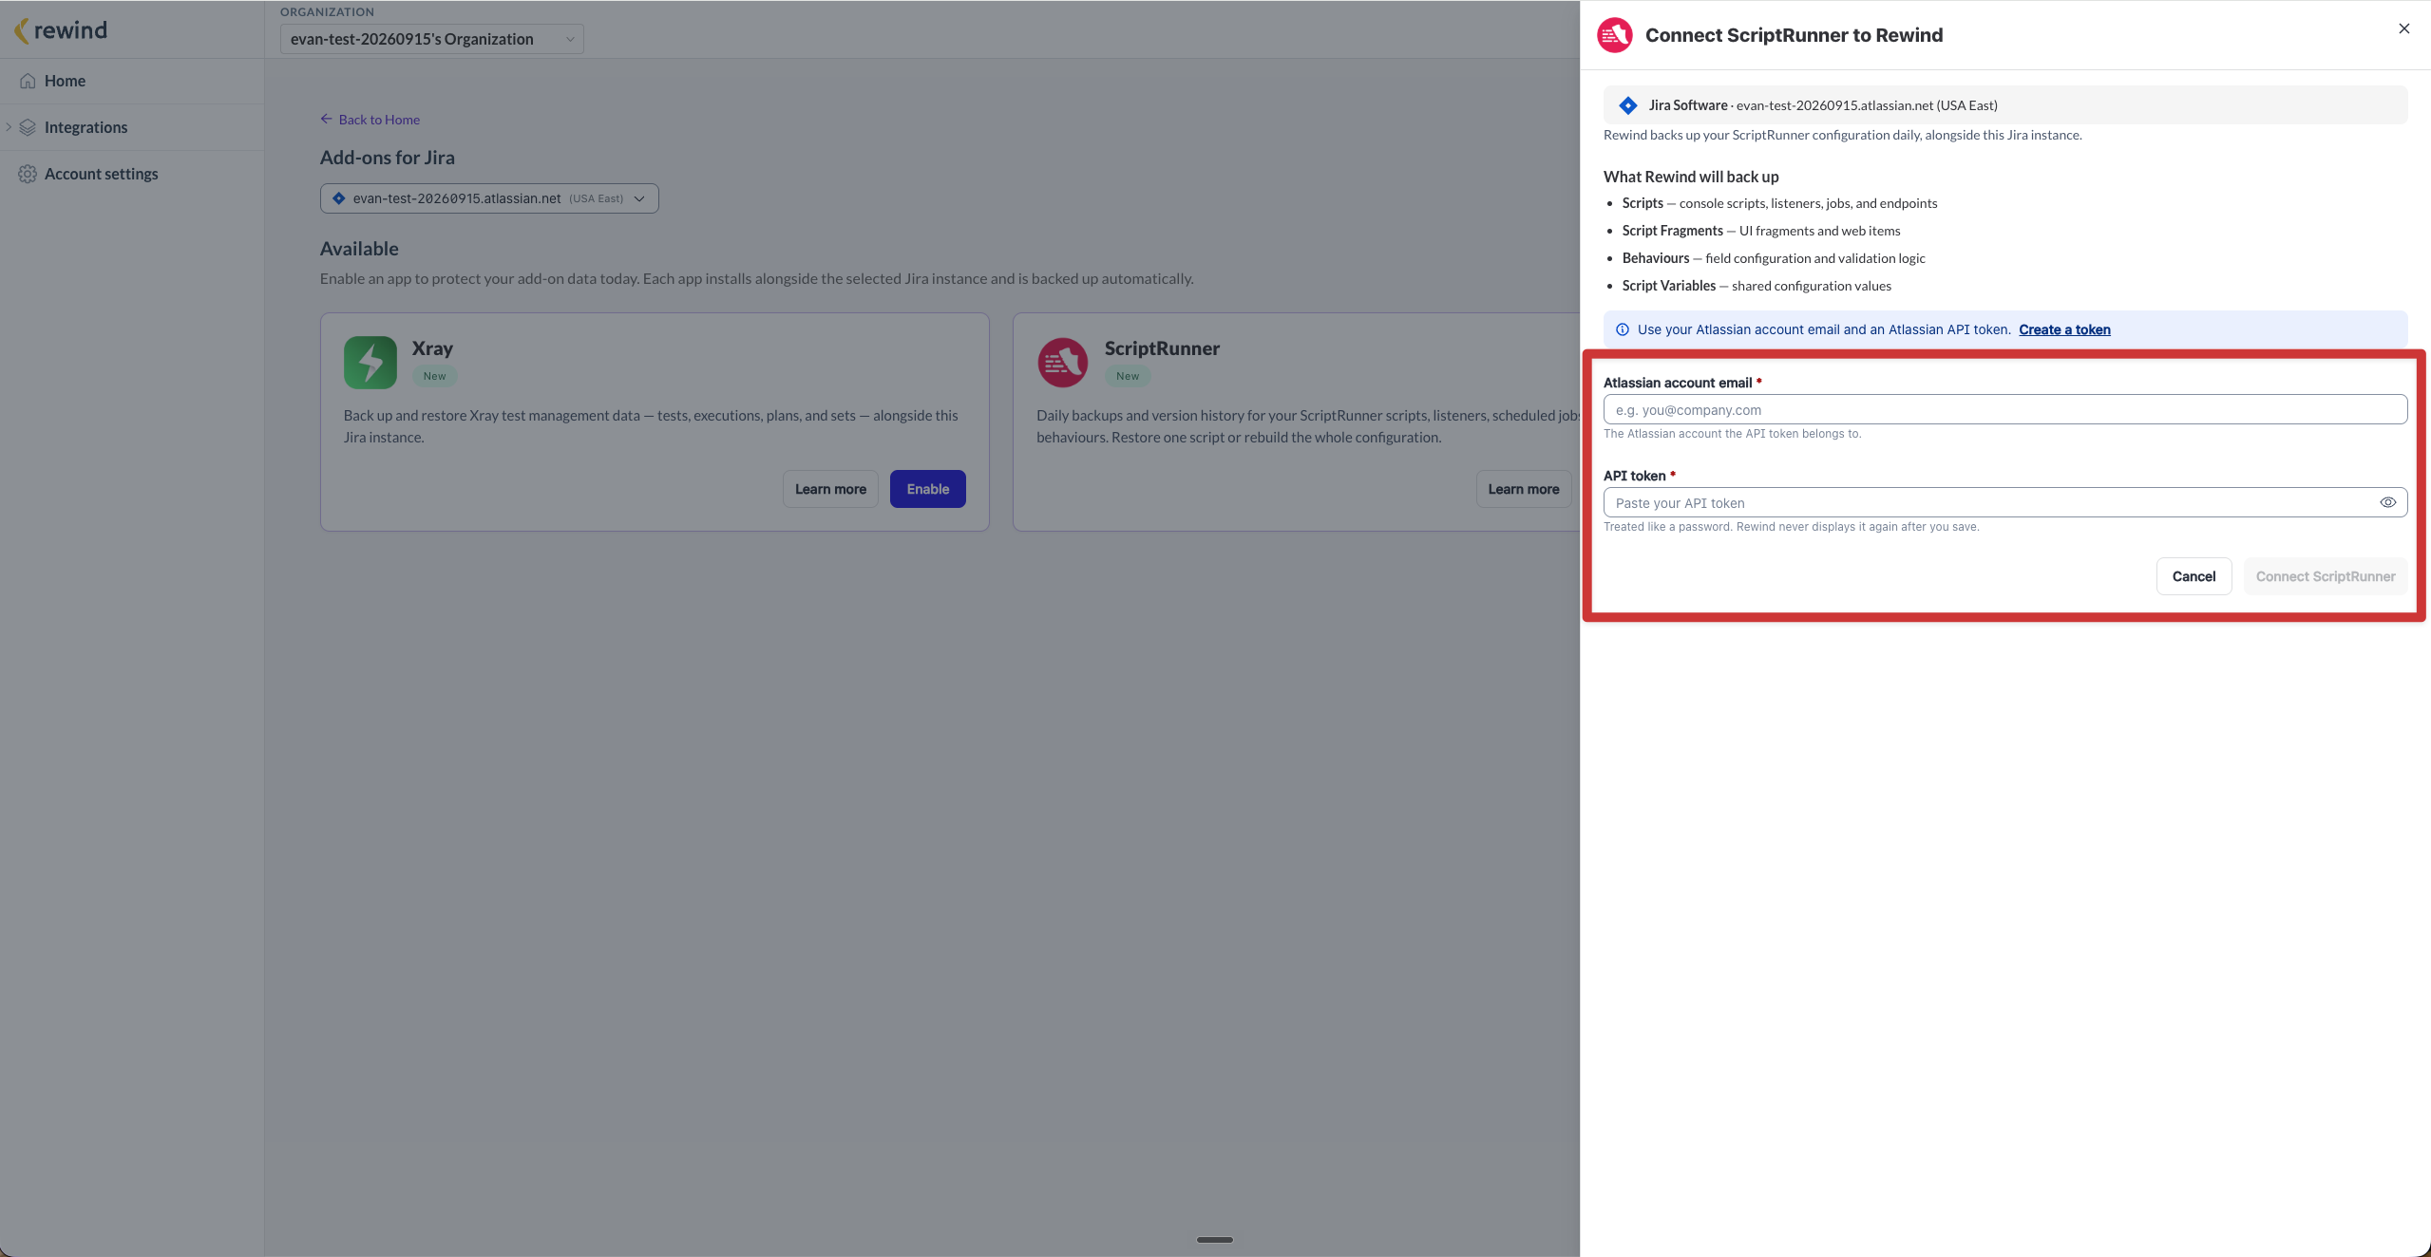Viewport: 2431px width, 1257px height.
Task: Click the New badge on ScriptRunner
Action: coord(1128,376)
